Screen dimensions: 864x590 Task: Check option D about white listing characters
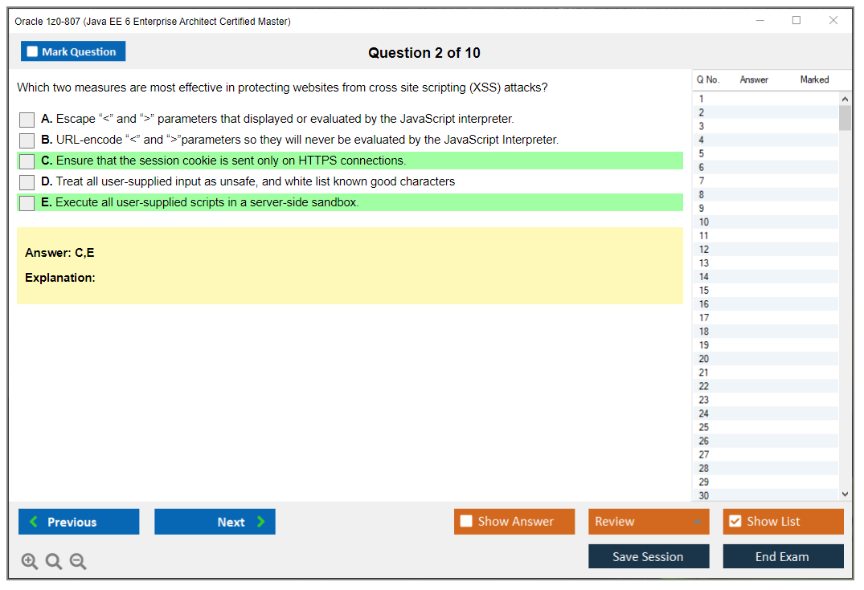click(27, 182)
